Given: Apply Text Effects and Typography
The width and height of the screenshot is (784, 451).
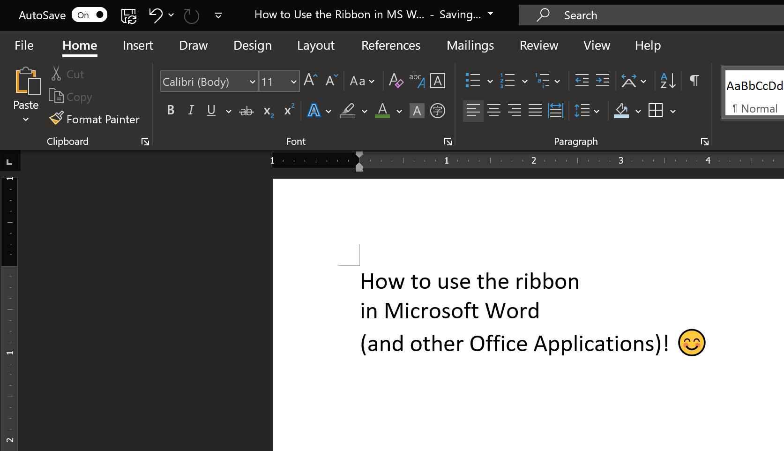Looking at the screenshot, I should pos(314,111).
